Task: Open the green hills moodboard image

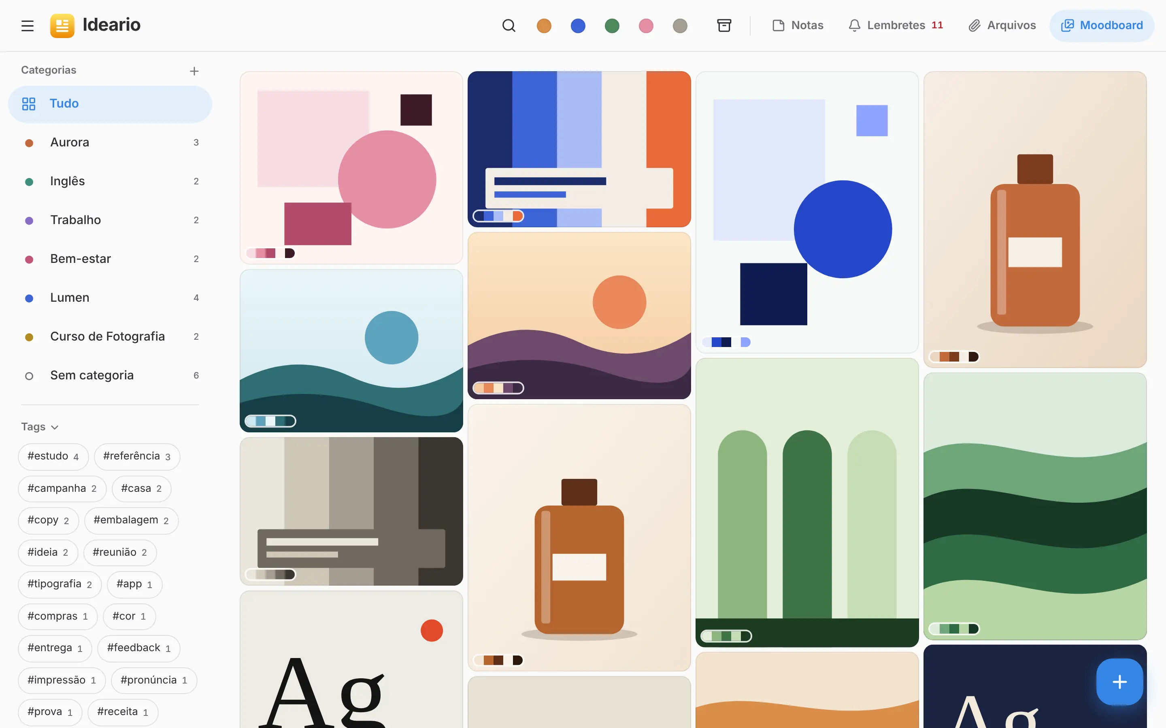Action: tap(1035, 506)
